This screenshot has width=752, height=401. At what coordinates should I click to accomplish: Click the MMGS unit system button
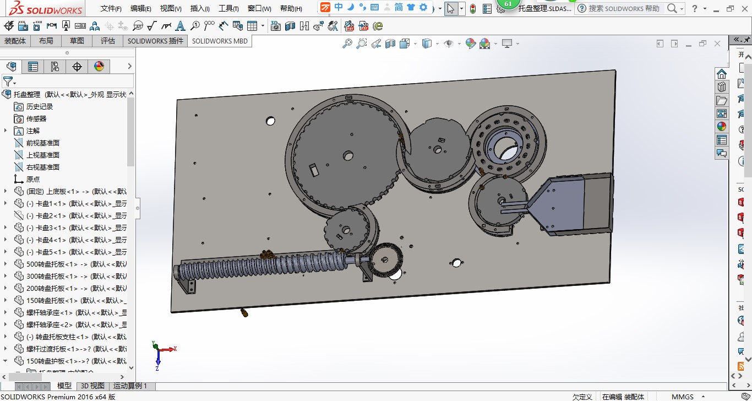(x=683, y=397)
